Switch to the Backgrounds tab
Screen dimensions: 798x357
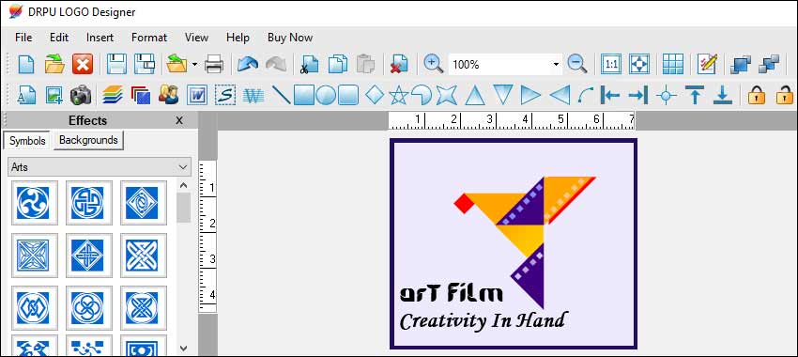88,140
